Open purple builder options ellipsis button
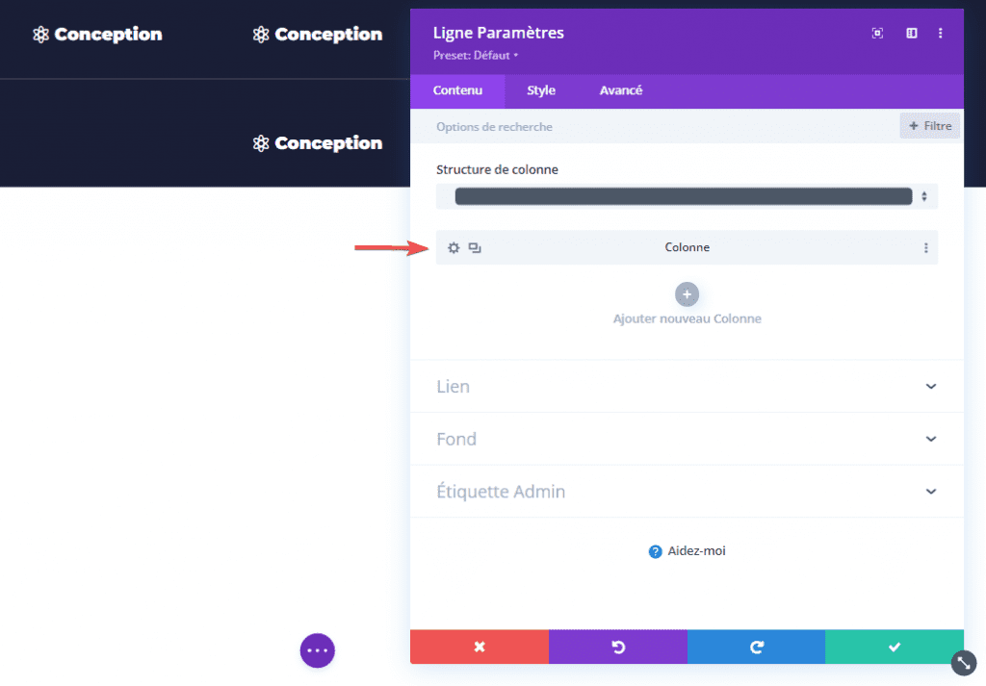 (x=317, y=650)
